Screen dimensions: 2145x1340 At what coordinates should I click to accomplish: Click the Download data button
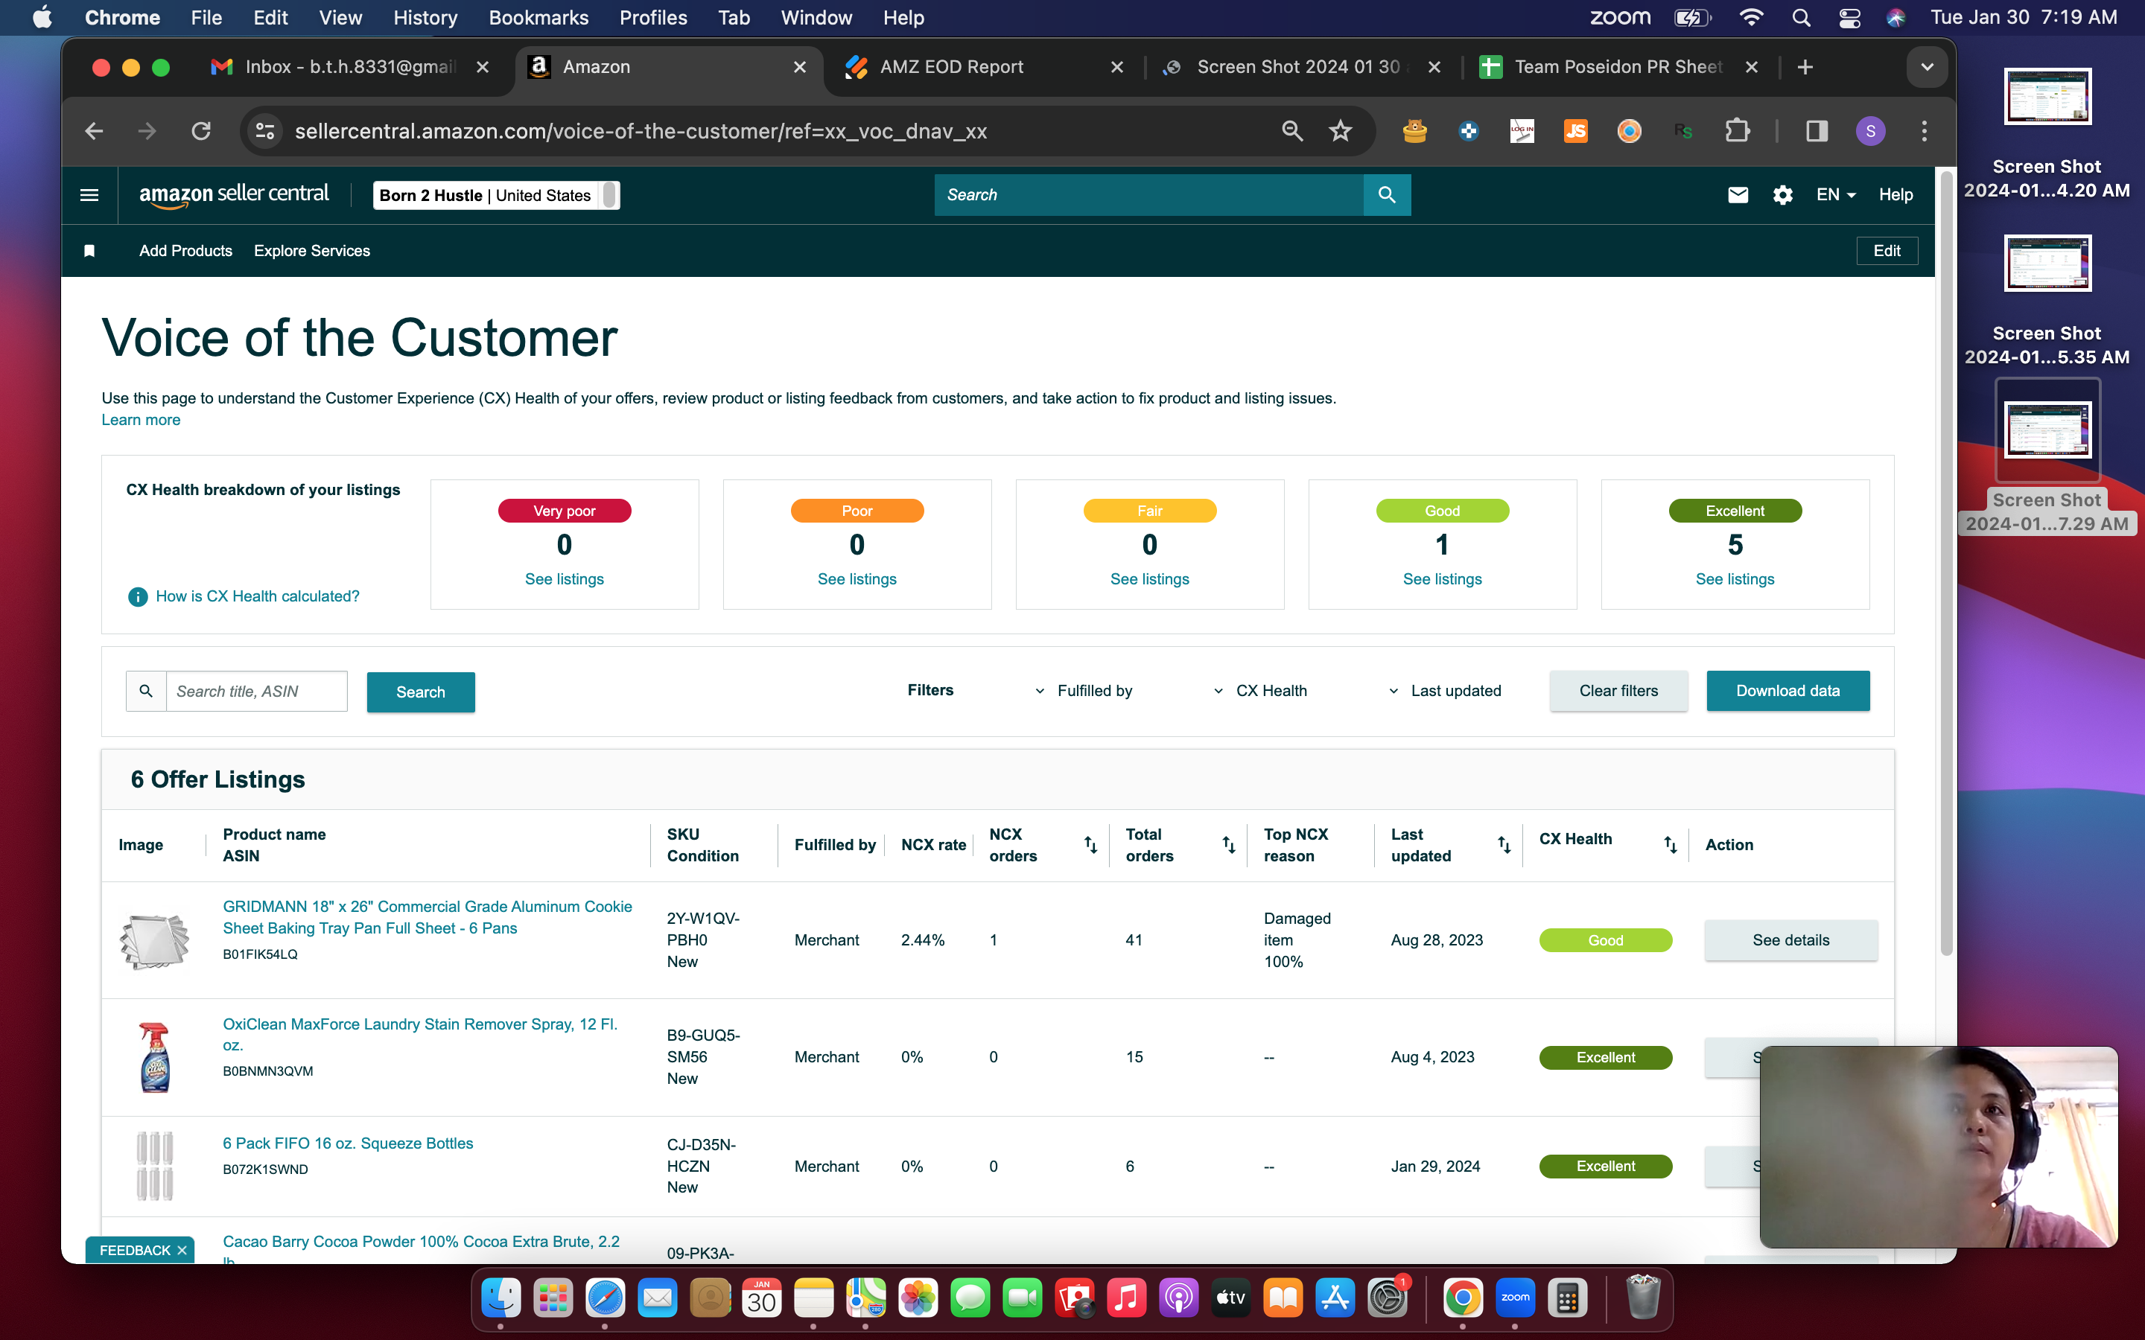1787,692
